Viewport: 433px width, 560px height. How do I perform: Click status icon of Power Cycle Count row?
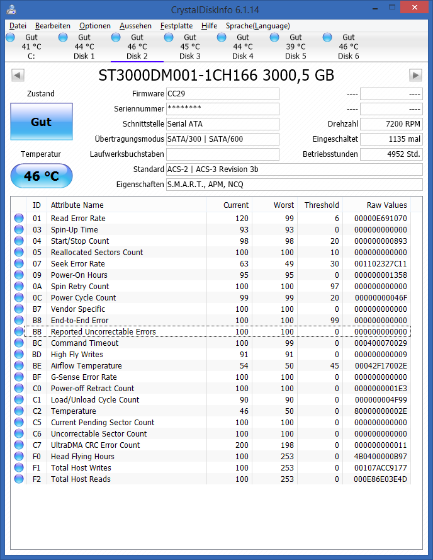(x=19, y=297)
